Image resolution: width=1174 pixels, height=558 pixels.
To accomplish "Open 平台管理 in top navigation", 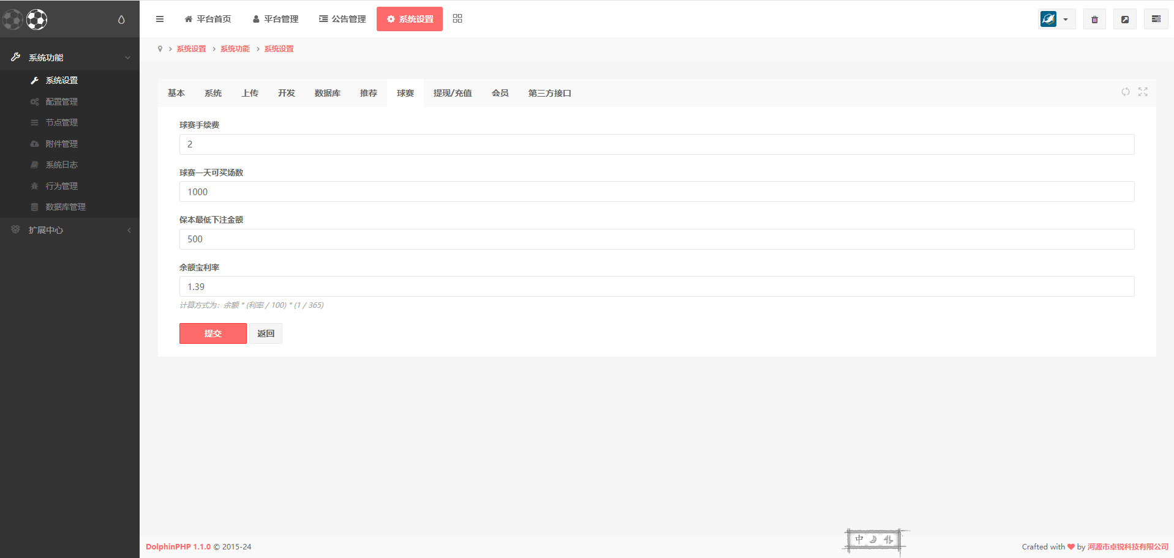I will [x=276, y=19].
